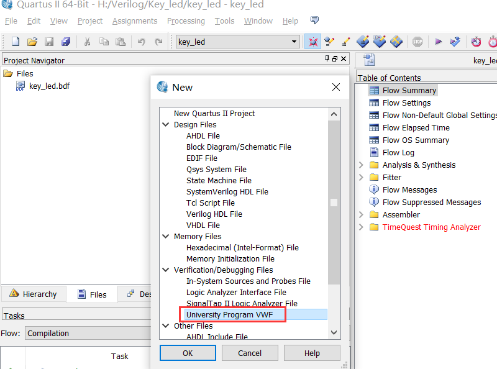
Task: Close the New dialog with X
Action: tap(336, 87)
